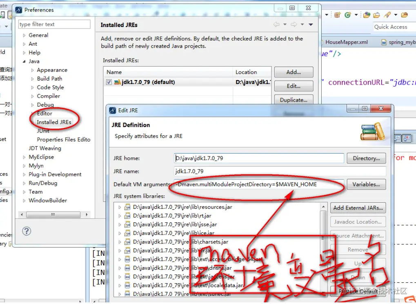Open the New Java Class dropdown arrow
Image resolution: width=416 pixels, height=304 pixels.
click(356, 15)
